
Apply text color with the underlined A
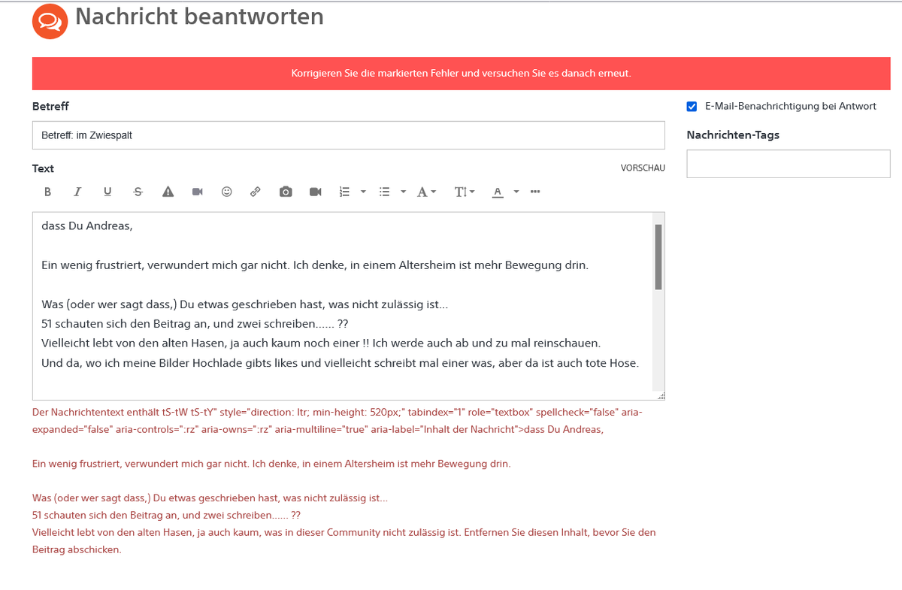(x=498, y=192)
